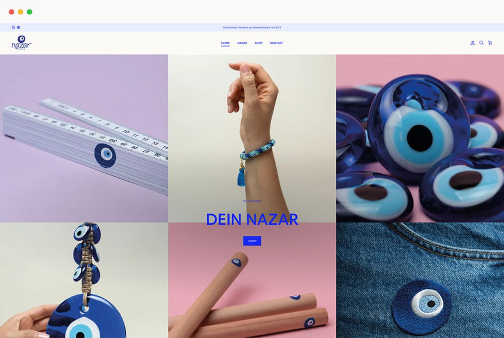Viewport: 504px width, 338px height.
Task: Click the DEIN NAZAR heading
Action: [x=252, y=220]
